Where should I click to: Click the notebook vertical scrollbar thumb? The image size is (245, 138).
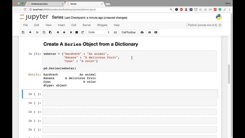229,74
